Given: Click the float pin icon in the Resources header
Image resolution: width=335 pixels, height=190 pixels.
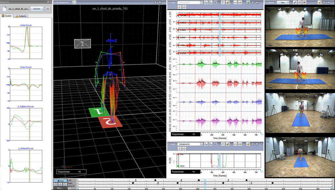Looking at the screenshot, I should 48,2.
